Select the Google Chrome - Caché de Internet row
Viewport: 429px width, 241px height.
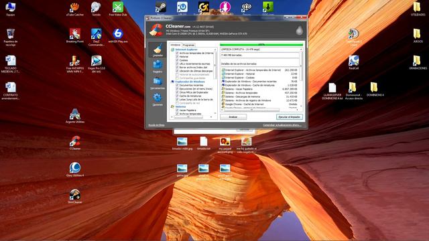coord(259,104)
